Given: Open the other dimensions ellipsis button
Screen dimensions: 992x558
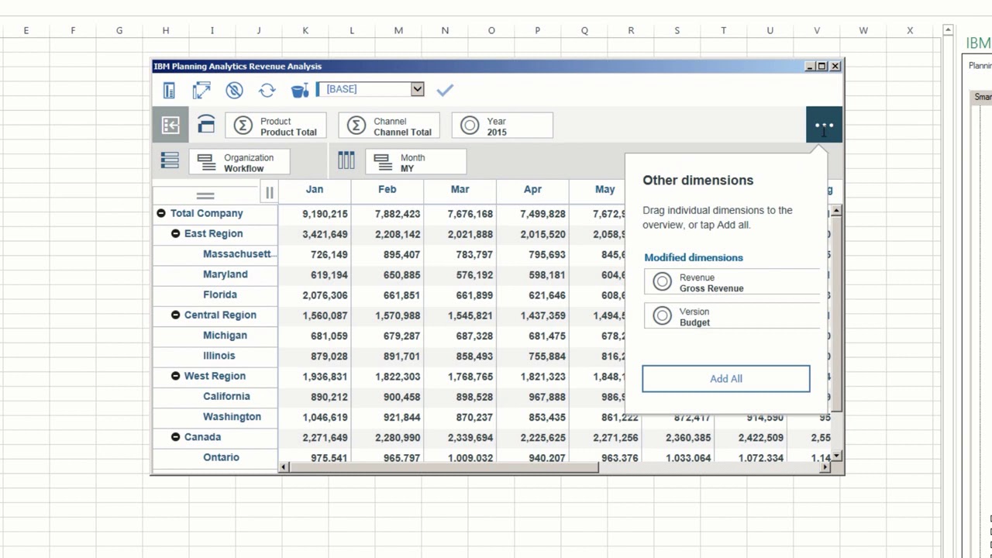Looking at the screenshot, I should (x=824, y=125).
